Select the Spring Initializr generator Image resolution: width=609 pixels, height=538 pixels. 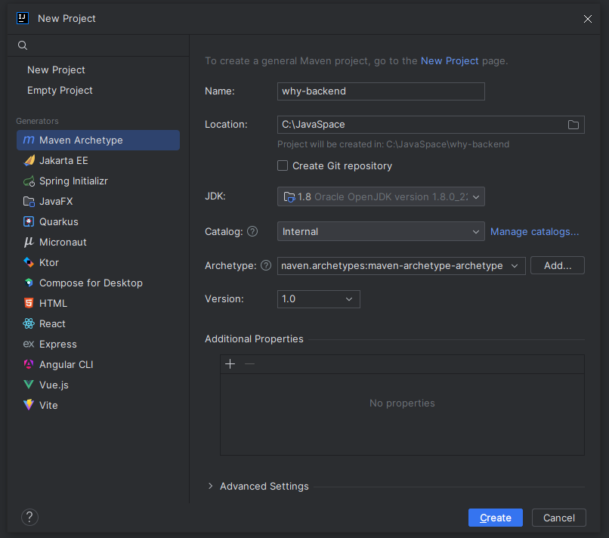98,181
